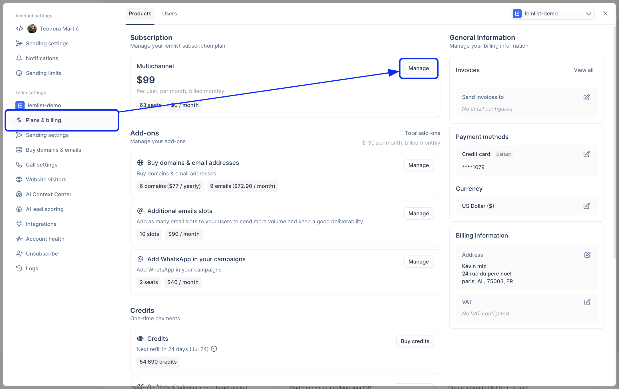Viewport: 619px width, 389px height.
Task: Select Plans & billing dollar icon
Action: 19,120
